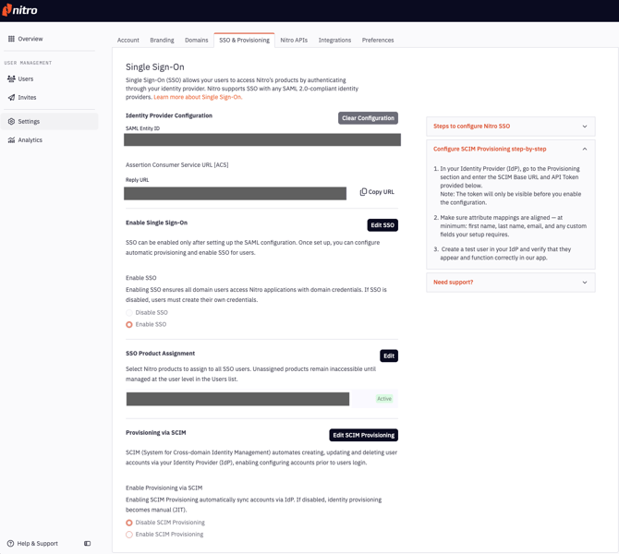Select Disable SCIM Provisioning radio button
This screenshot has width=619, height=554.
[129, 523]
